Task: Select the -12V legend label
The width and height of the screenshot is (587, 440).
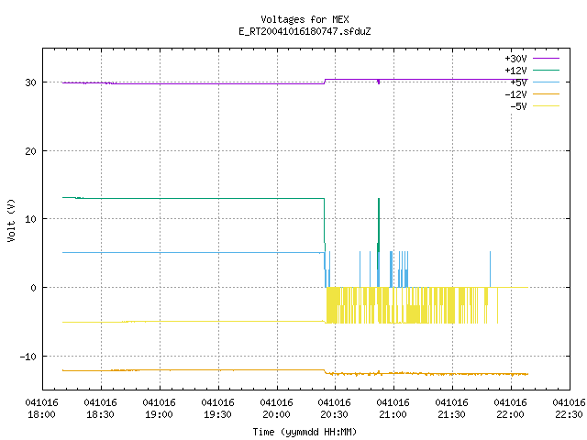Action: [515, 94]
